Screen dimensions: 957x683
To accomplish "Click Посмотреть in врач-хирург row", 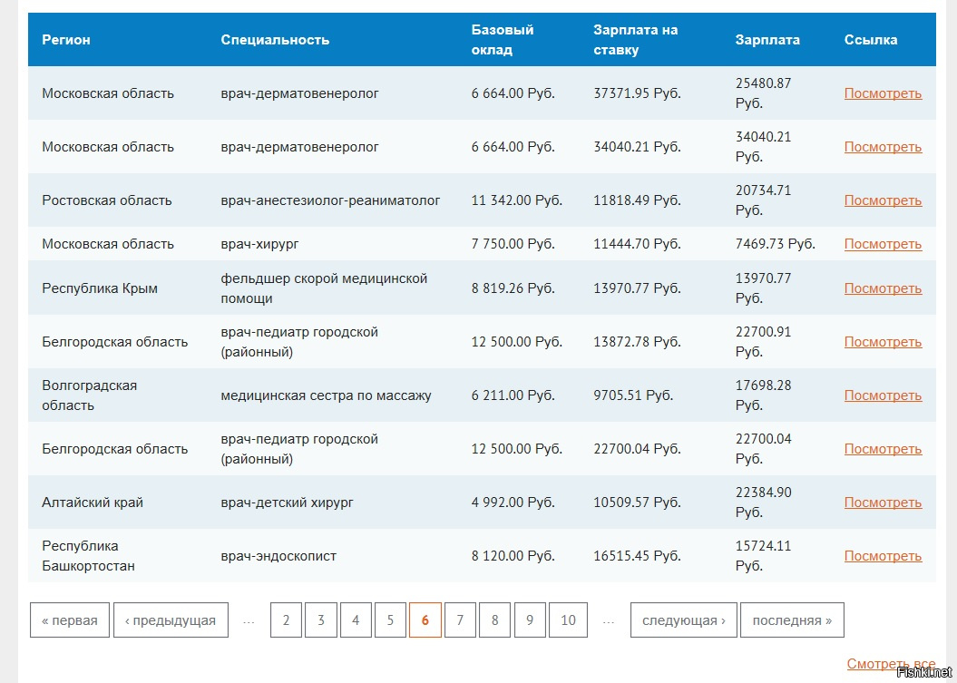I will coord(883,244).
